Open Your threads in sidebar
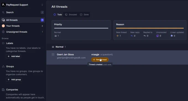 [x=23, y=26]
